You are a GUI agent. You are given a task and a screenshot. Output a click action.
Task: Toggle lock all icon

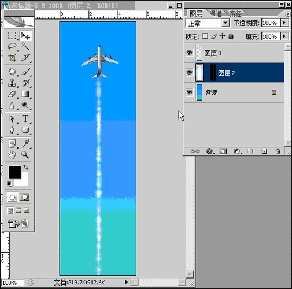click(231, 36)
